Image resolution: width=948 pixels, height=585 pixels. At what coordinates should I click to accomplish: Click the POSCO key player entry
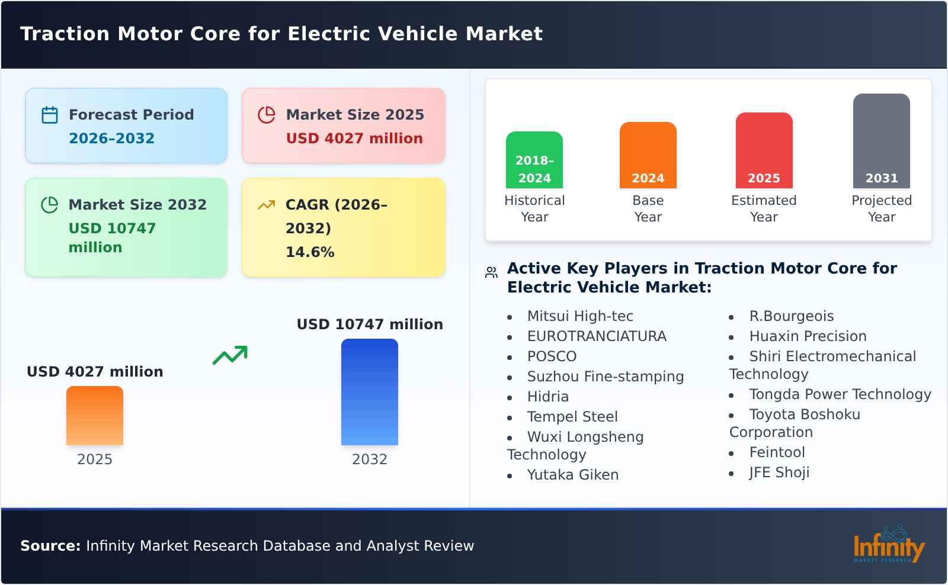[x=551, y=356]
